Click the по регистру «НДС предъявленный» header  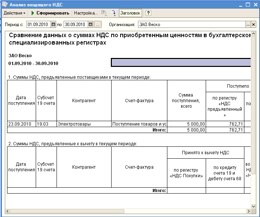coord(225,107)
